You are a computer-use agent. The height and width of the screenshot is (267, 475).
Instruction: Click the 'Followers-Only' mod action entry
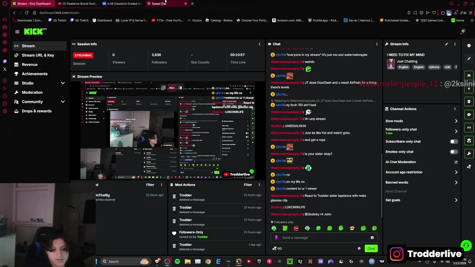217,234
